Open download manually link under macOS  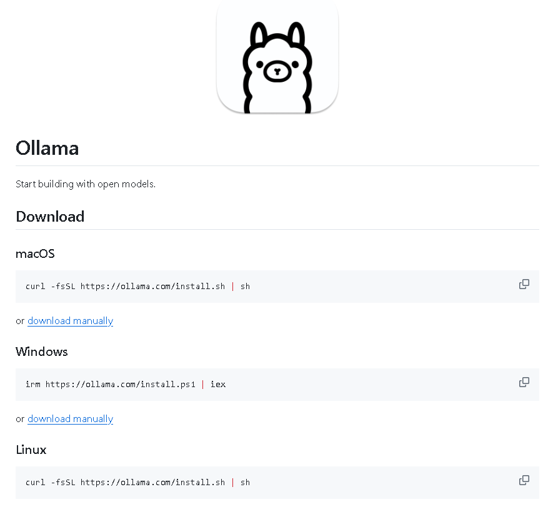click(x=70, y=321)
